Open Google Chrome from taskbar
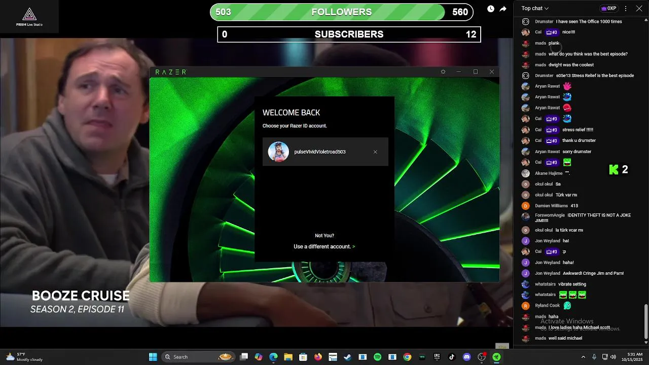649x365 pixels. tap(407, 357)
